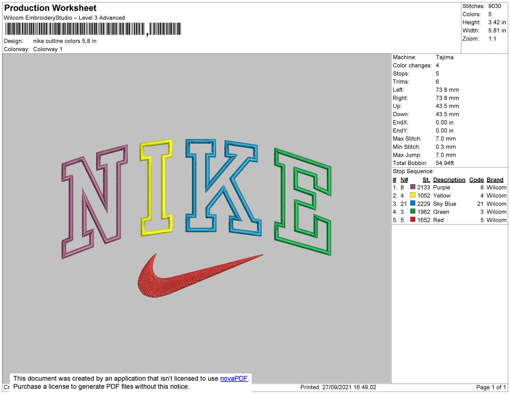Click the printed date '27/09/2021 16.49.02'
Screen dimensions: 510x394
click(349, 387)
